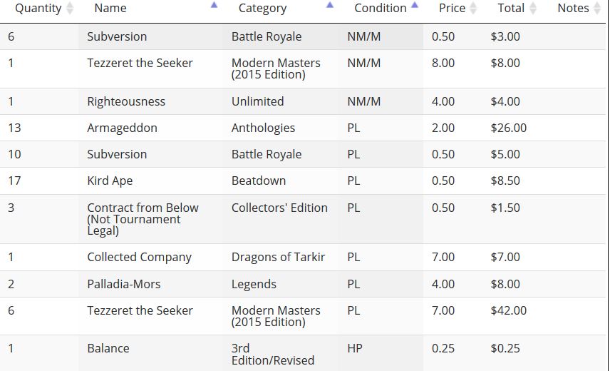Open the Armageddon card entry

coord(122,128)
